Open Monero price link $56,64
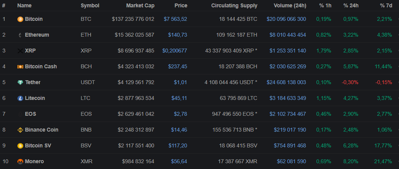This screenshot has height=169, width=399. [x=179, y=161]
